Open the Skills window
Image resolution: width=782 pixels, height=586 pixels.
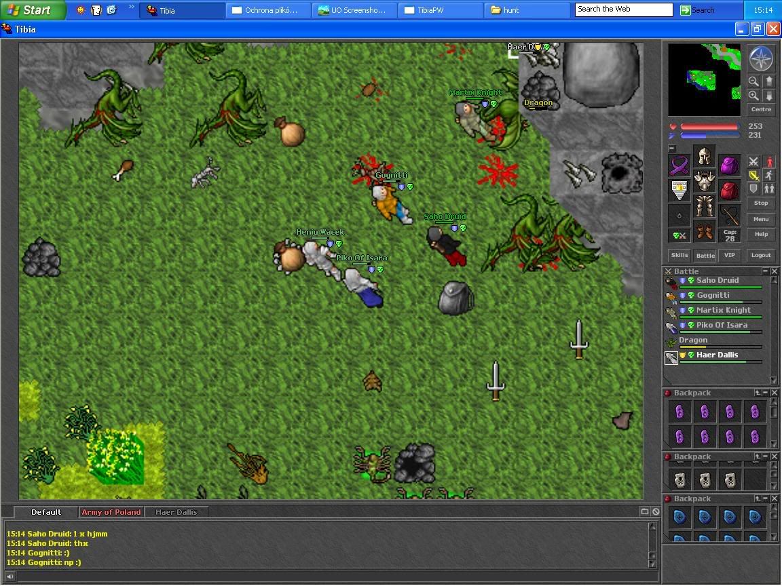pyautogui.click(x=679, y=255)
